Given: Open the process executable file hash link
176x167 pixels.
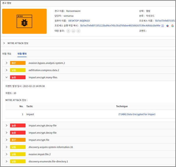Looking at the screenshot, I should click(120, 26).
